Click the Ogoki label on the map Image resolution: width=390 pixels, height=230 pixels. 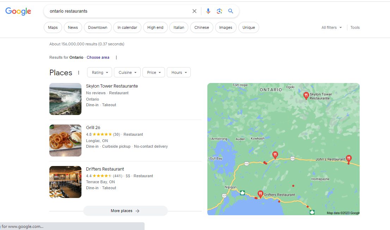[x=290, y=87]
